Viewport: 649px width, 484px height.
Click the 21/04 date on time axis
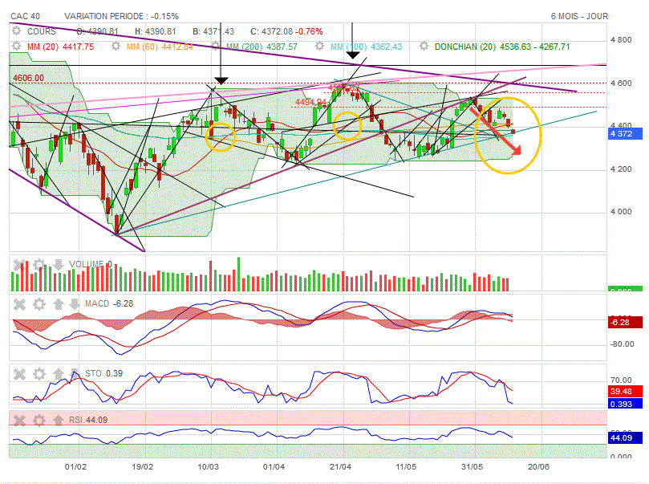point(340,466)
